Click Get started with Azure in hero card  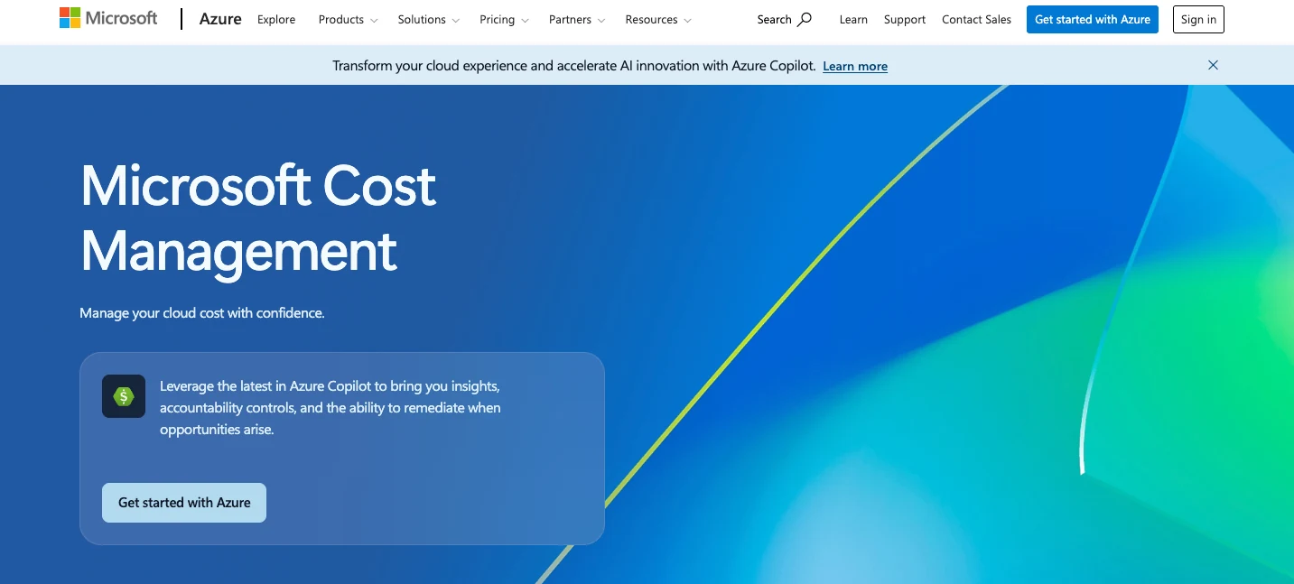(184, 503)
